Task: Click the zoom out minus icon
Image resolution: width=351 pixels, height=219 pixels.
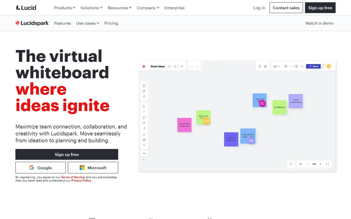Action: (307, 164)
